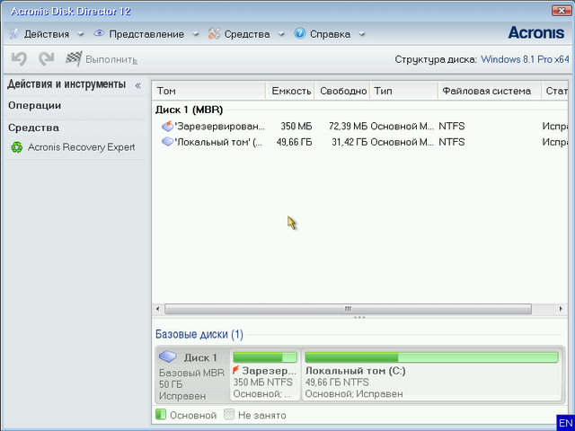
Task: Sort by the Тип column header
Action: pyautogui.click(x=404, y=91)
